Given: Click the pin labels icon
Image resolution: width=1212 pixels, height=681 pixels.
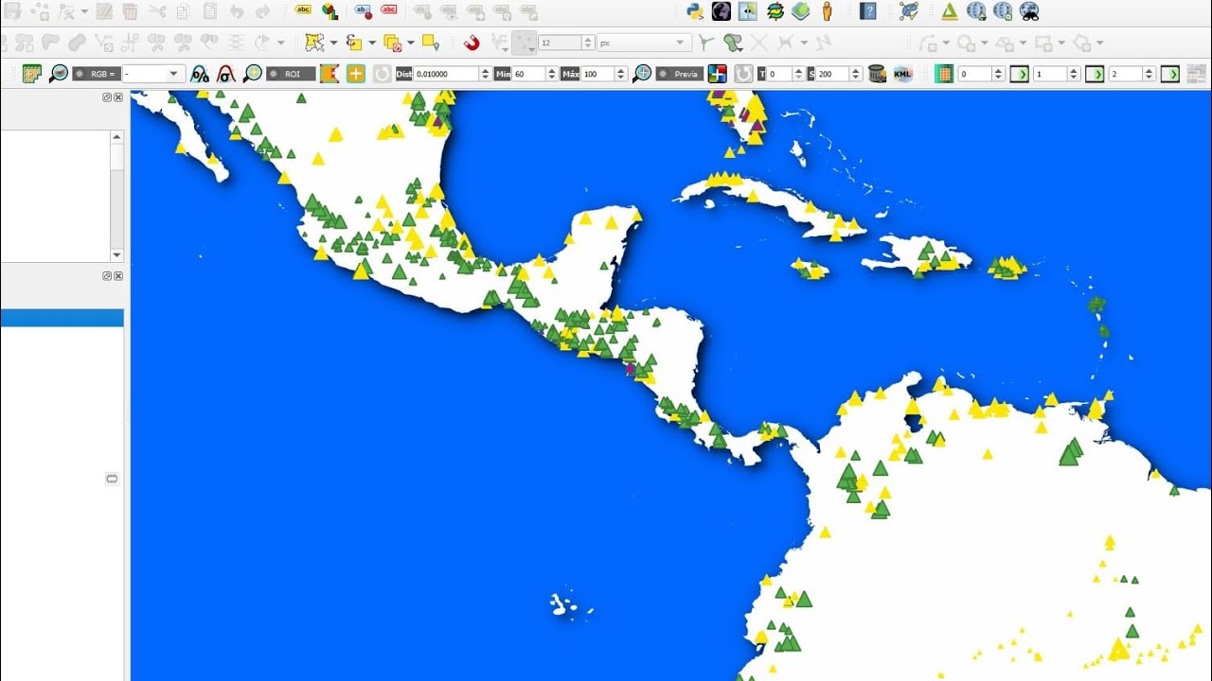Looking at the screenshot, I should coord(364,11).
